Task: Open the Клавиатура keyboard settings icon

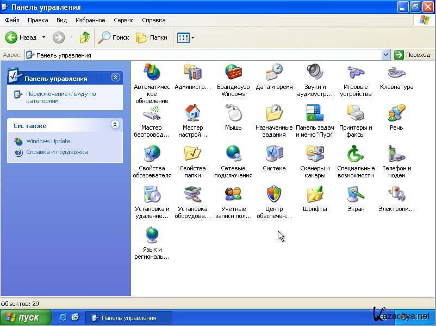Action: [396, 73]
